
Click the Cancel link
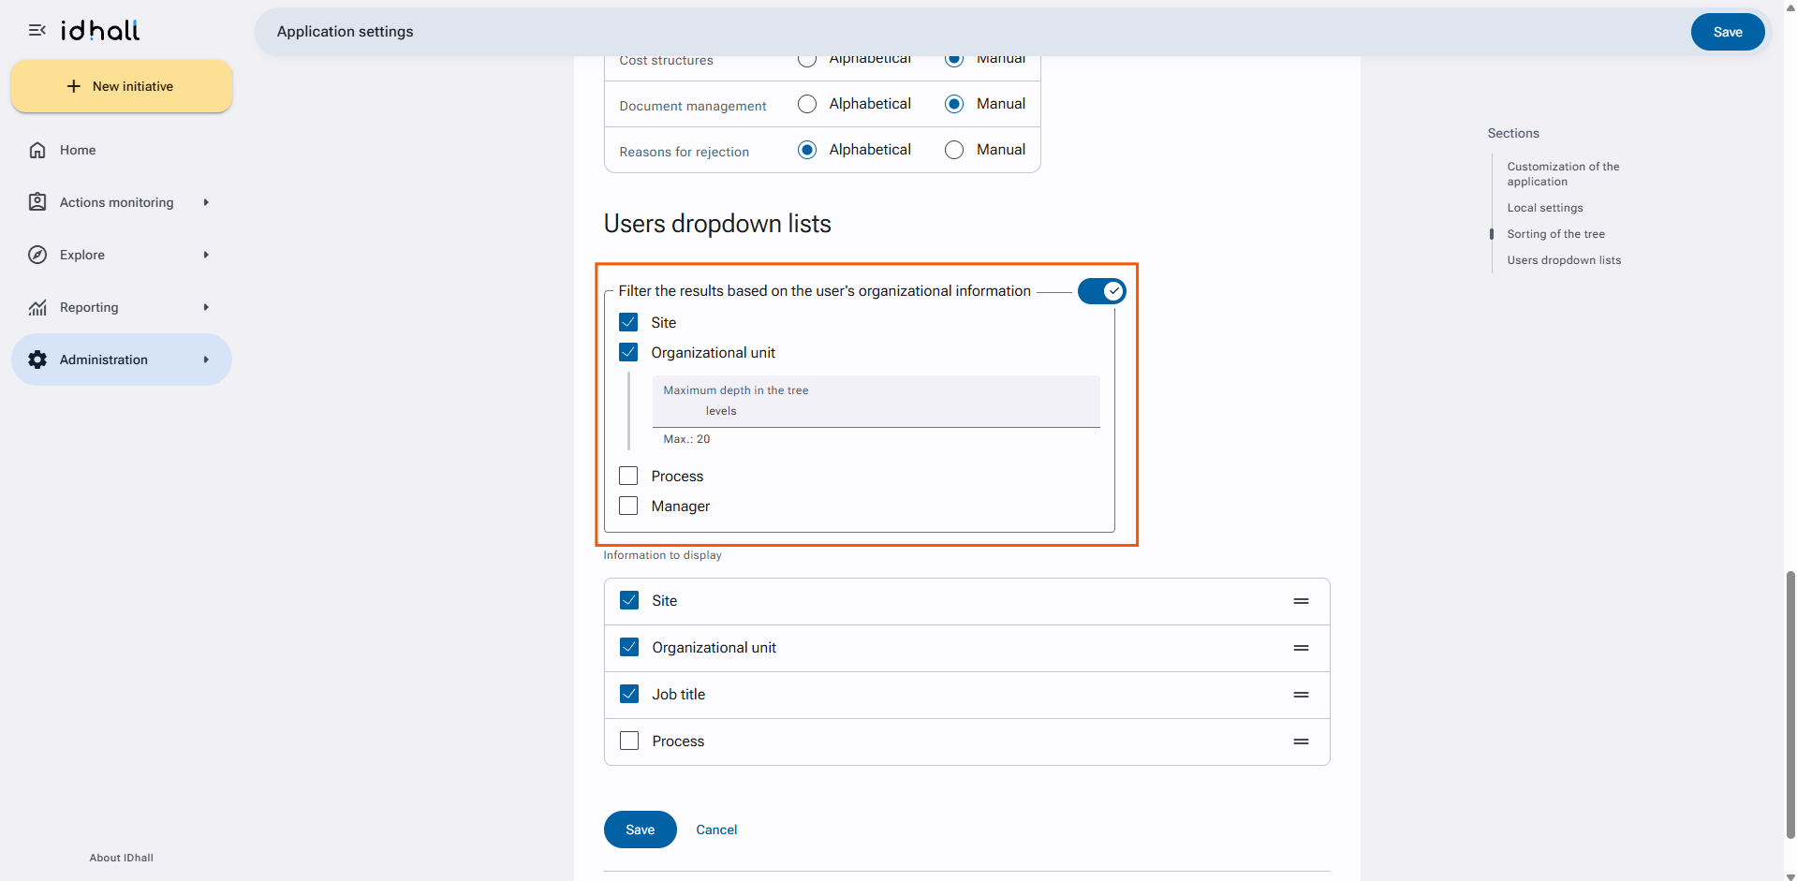pyautogui.click(x=716, y=830)
